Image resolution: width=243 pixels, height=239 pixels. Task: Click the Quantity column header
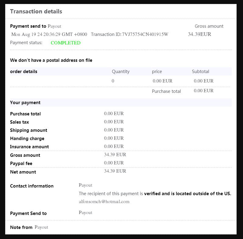121,72
